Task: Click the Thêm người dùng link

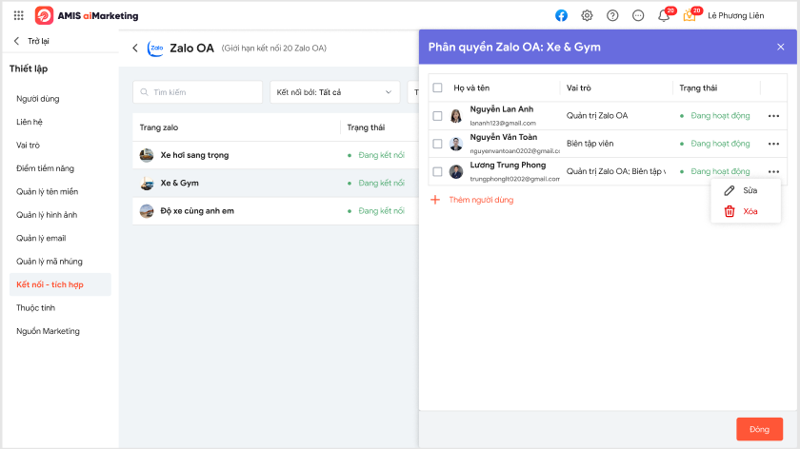Action: [x=481, y=200]
